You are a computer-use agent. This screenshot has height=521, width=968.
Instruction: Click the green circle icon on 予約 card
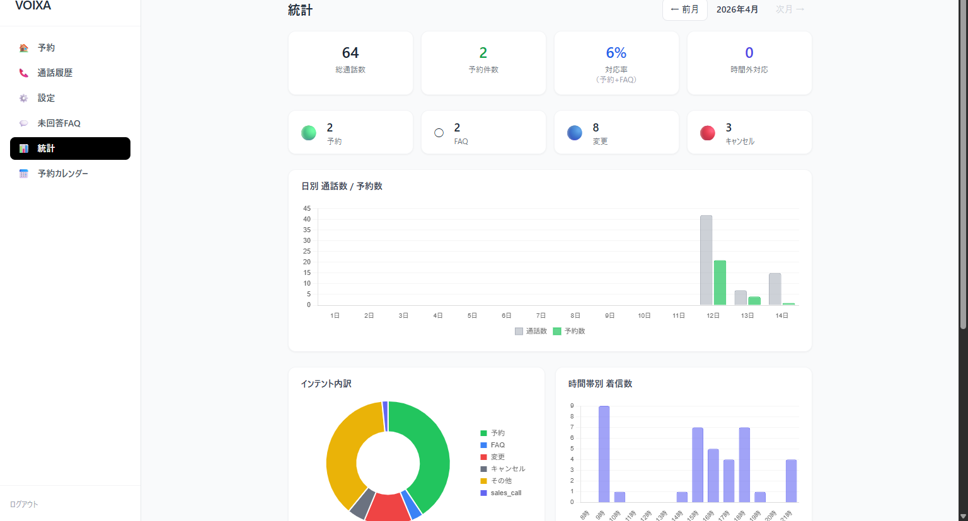click(x=309, y=133)
